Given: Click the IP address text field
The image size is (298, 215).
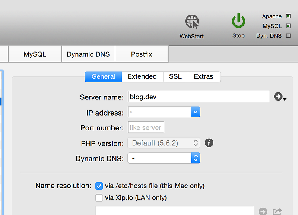Looking at the screenshot, I should coord(159,112).
